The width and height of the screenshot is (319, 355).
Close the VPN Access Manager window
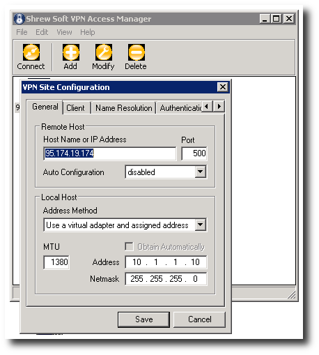[289, 19]
